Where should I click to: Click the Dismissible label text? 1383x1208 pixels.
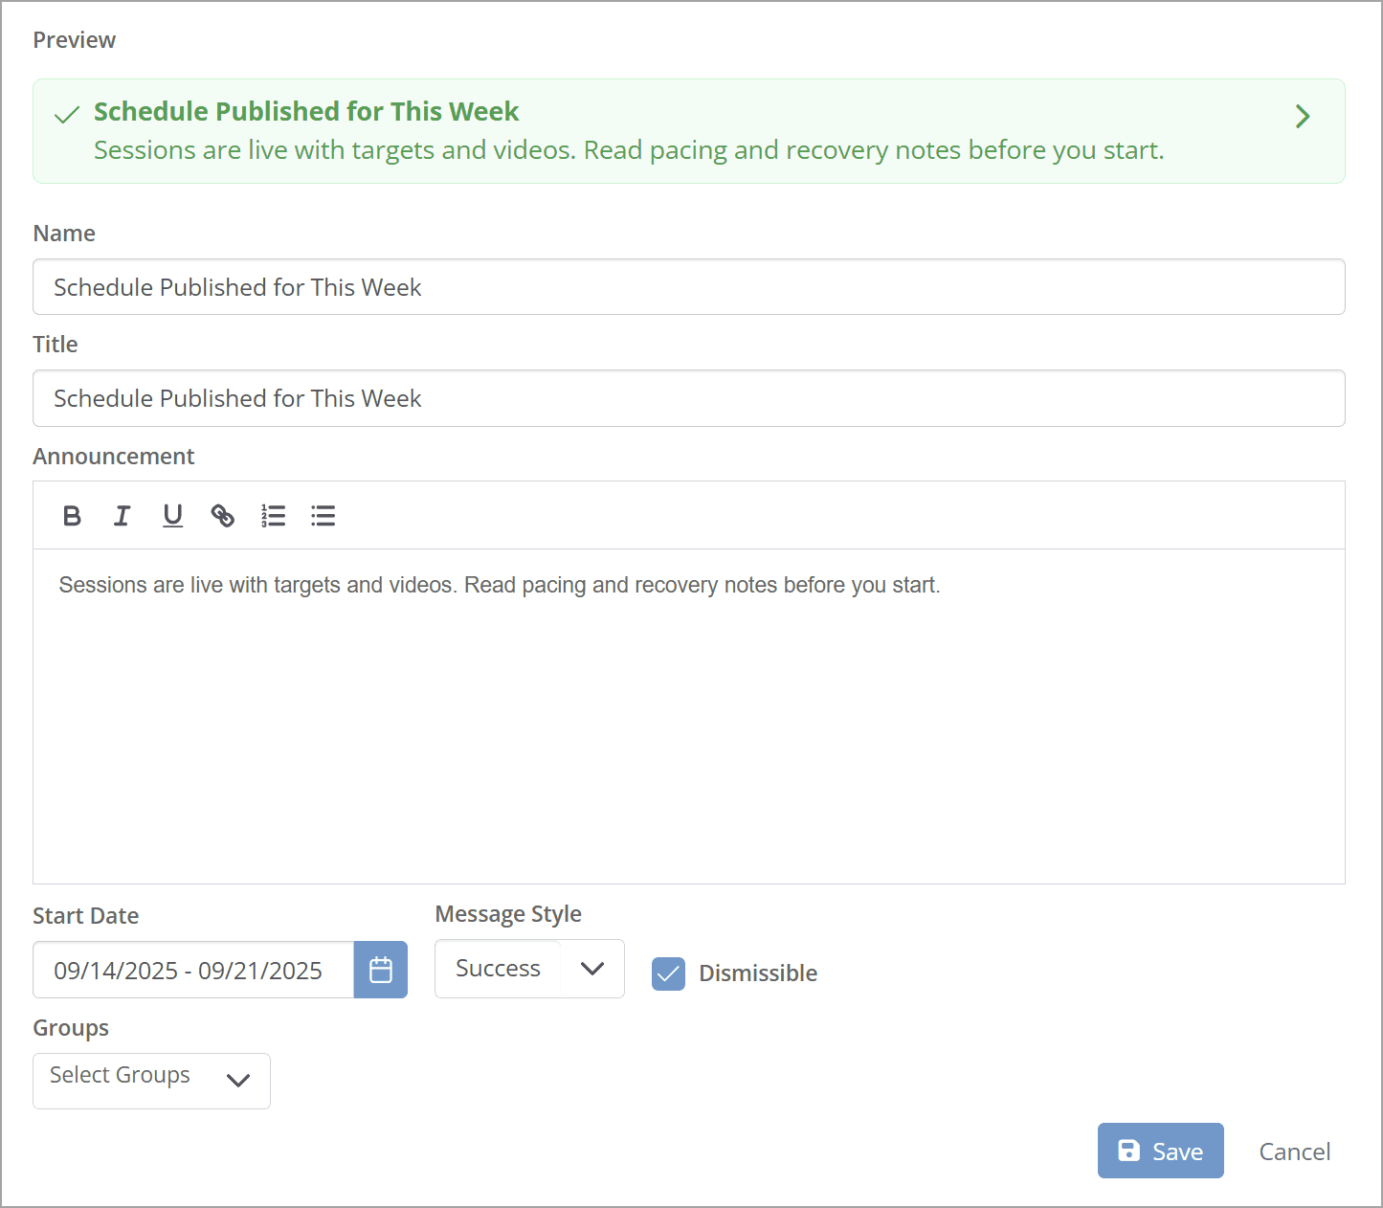click(x=758, y=973)
